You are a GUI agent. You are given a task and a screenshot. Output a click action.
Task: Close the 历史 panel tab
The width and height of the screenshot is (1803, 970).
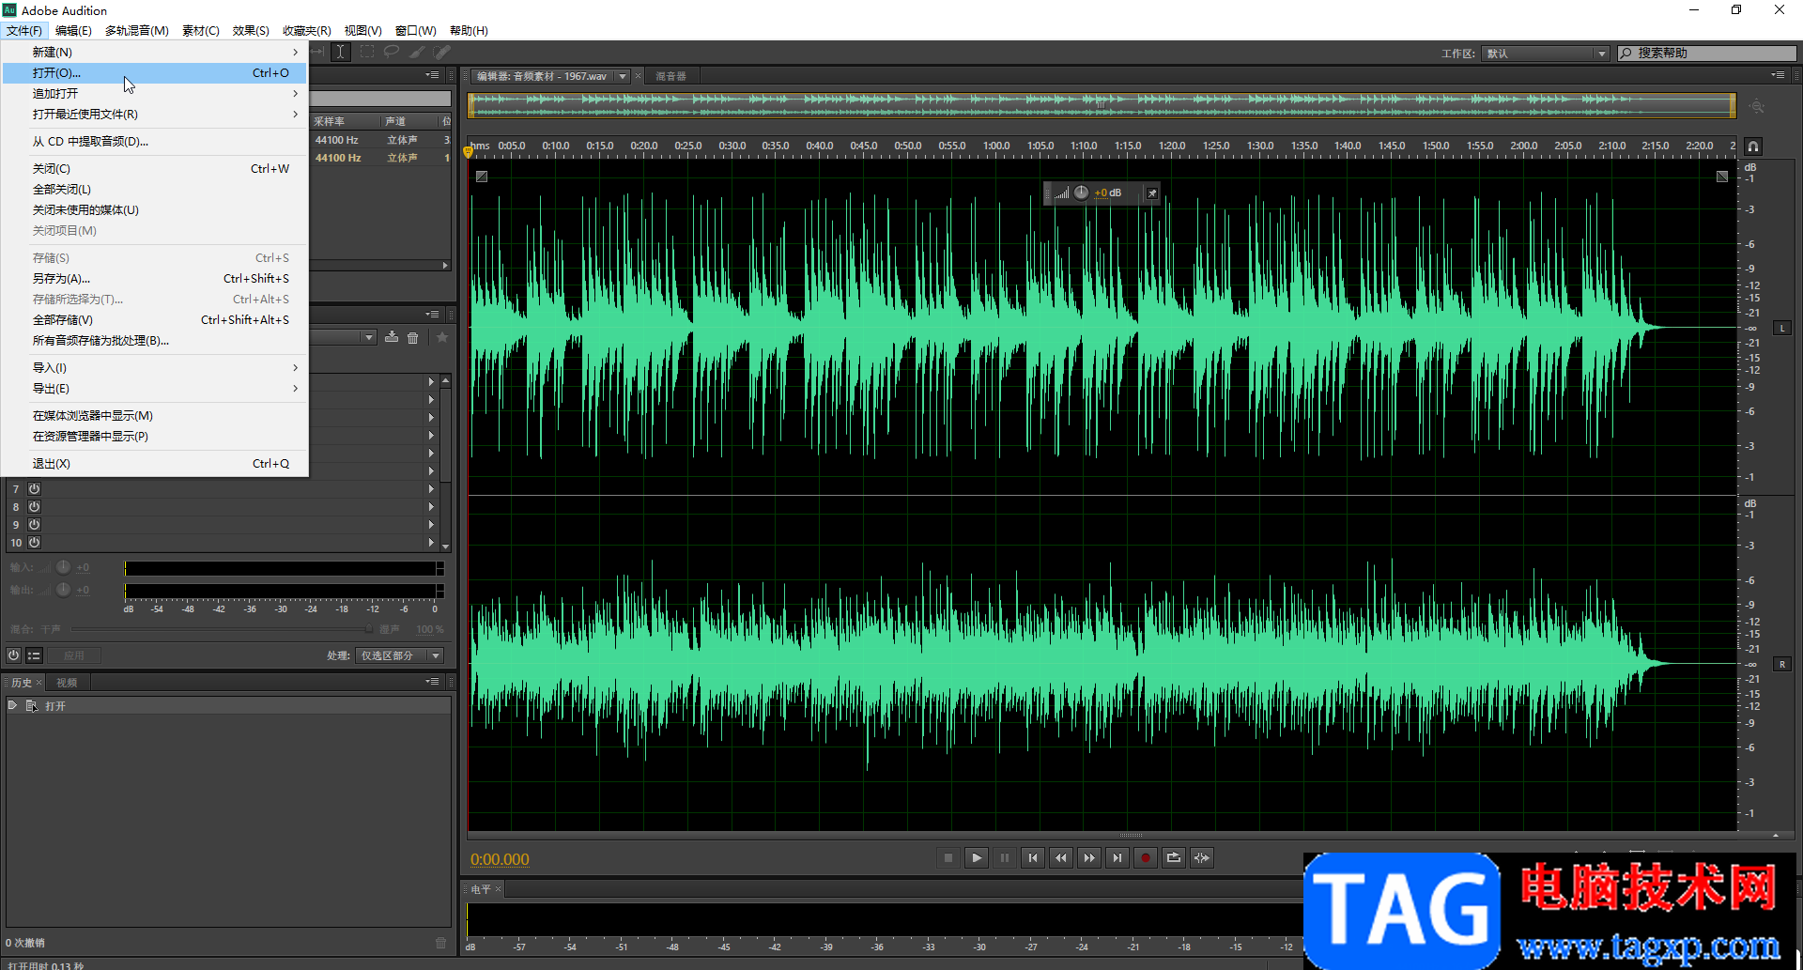coord(39,683)
